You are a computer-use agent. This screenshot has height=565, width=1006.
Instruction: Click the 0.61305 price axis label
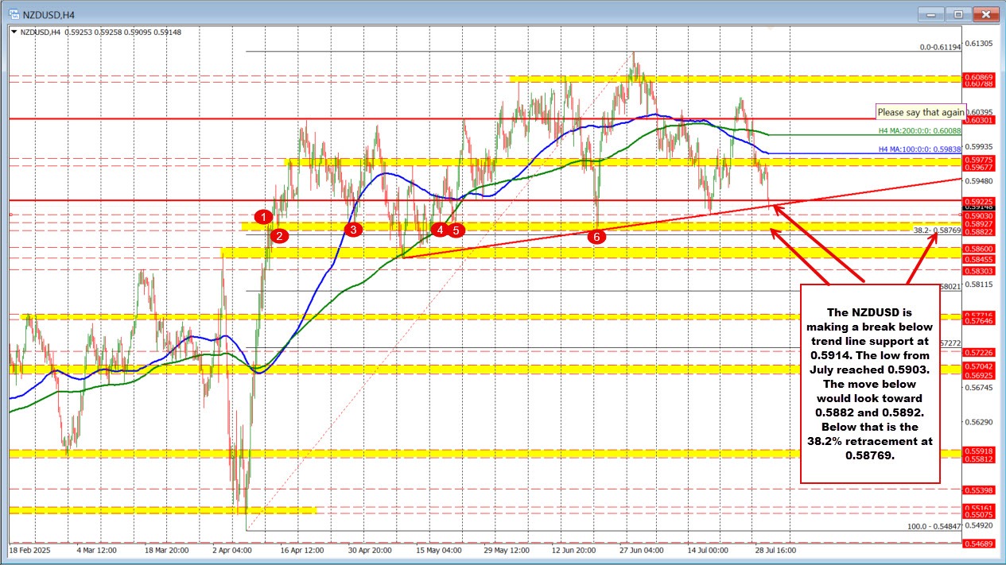pos(979,44)
